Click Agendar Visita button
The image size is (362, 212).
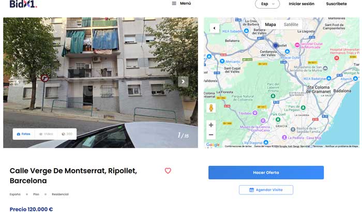(x=266, y=190)
